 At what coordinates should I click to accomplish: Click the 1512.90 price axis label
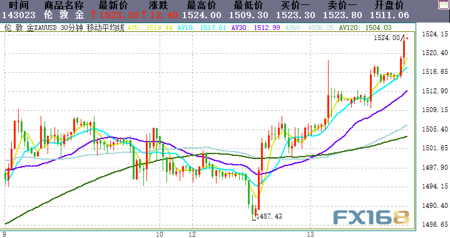point(435,91)
